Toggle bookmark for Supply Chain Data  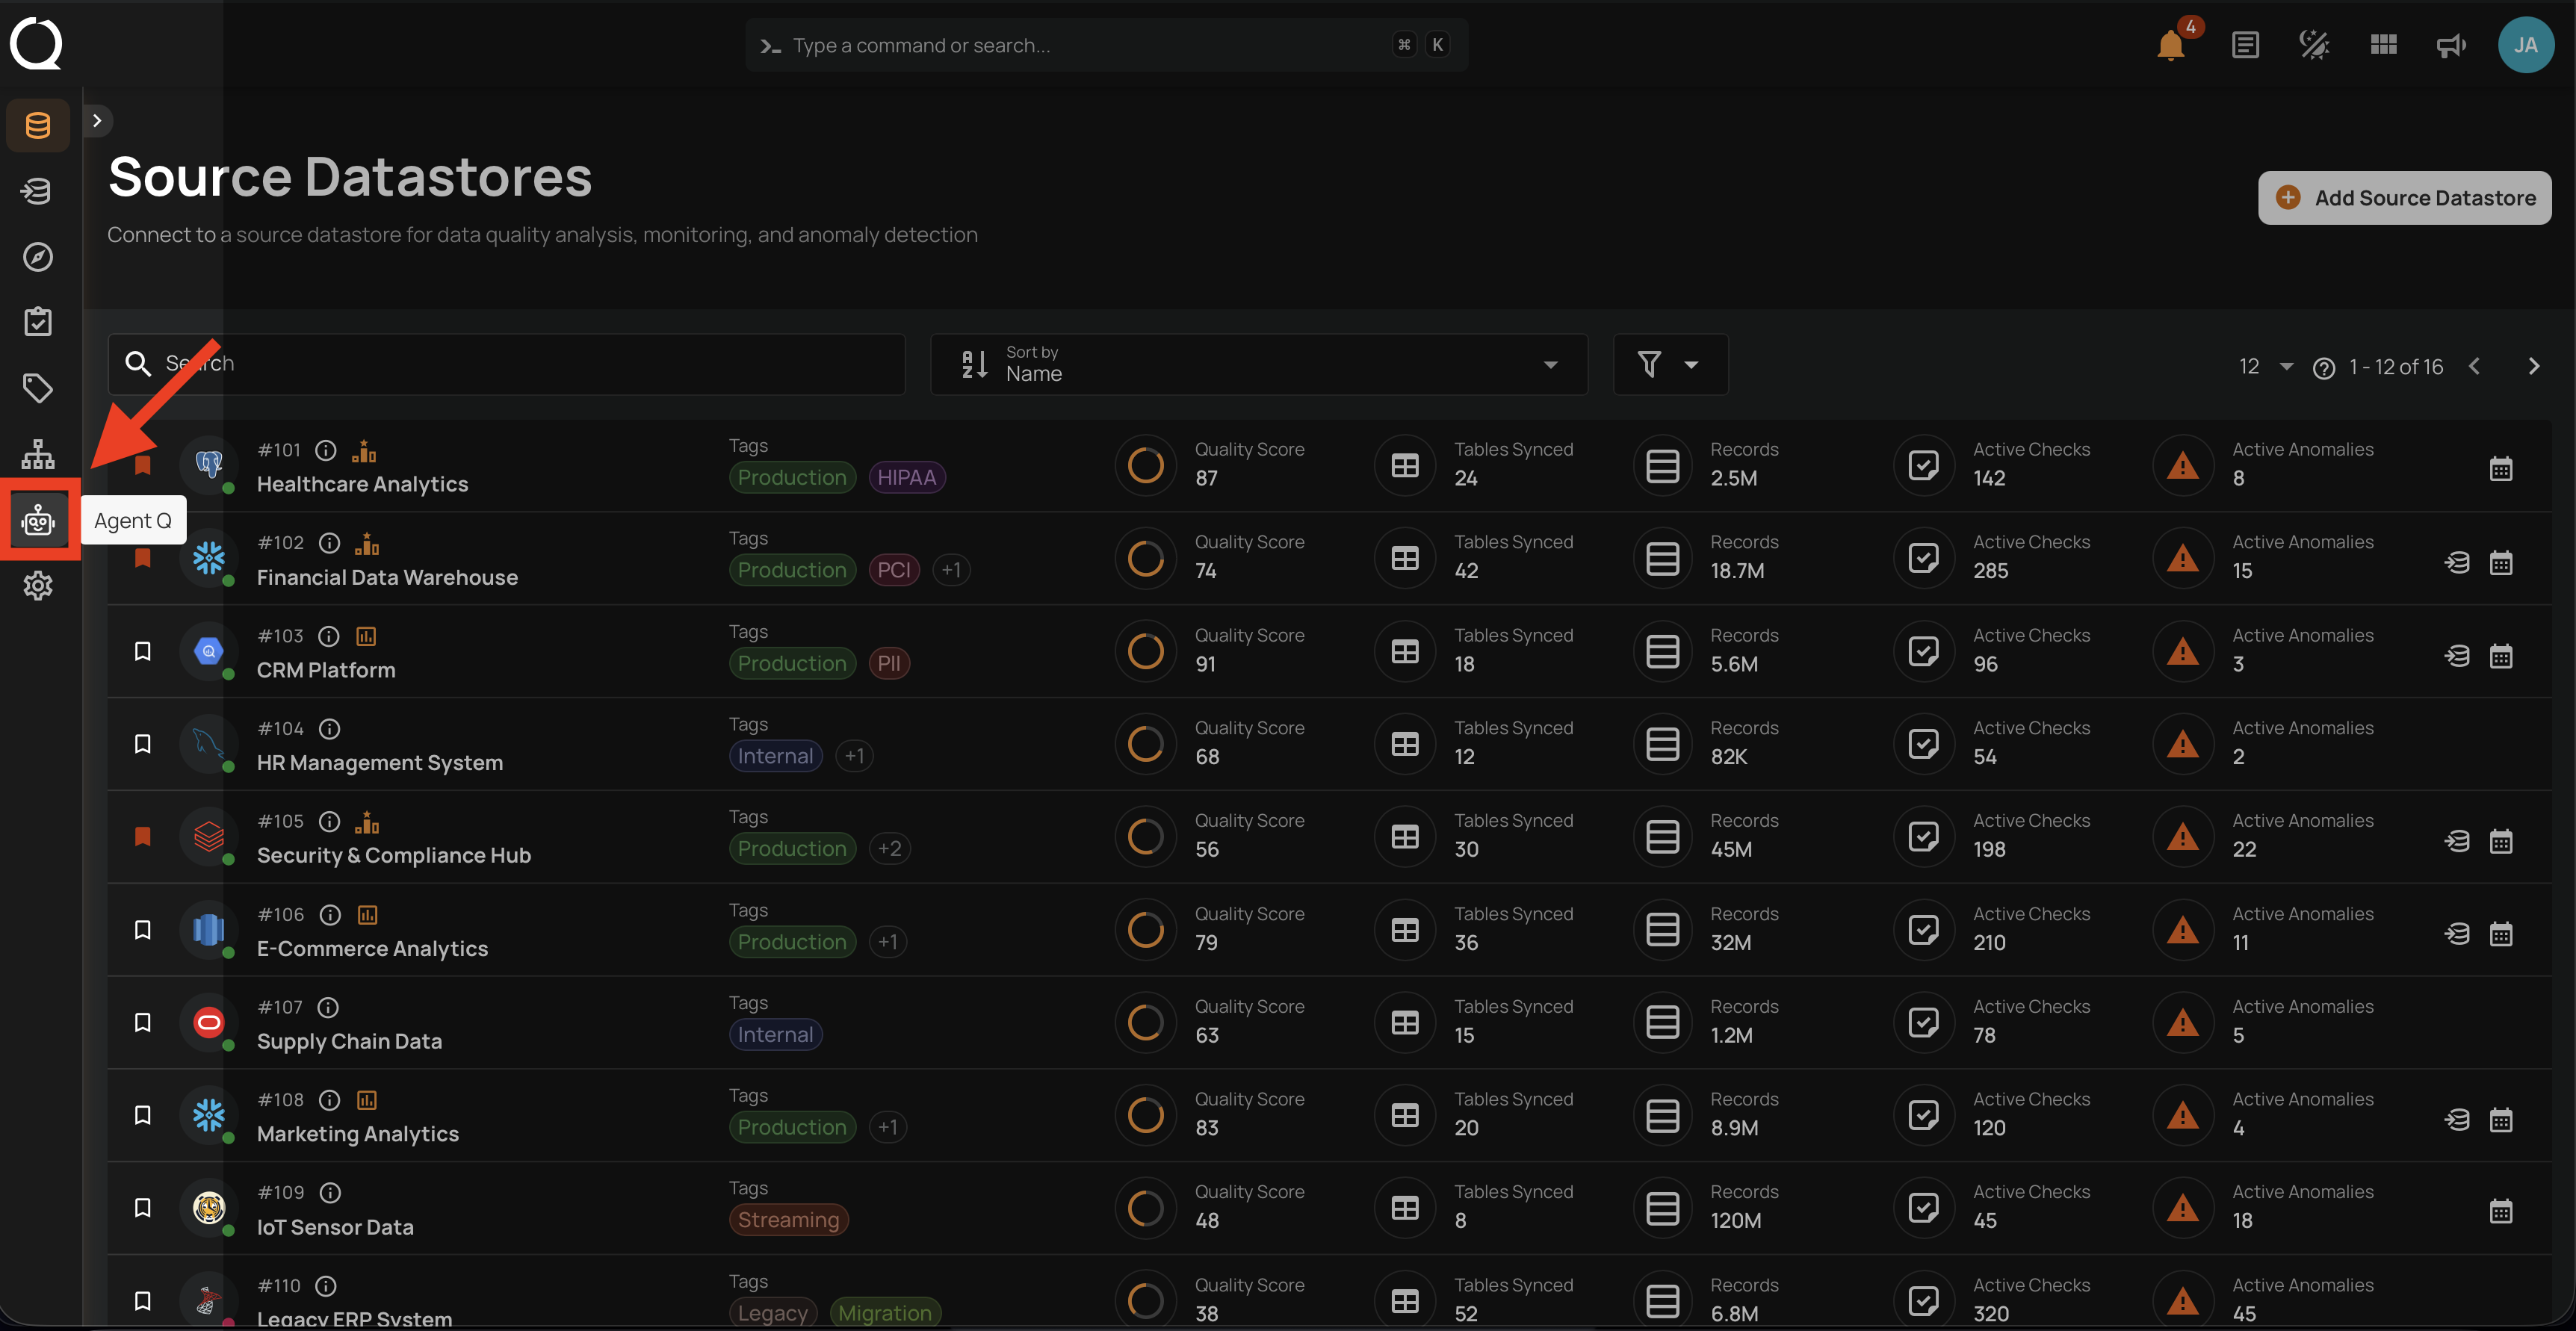click(x=143, y=1023)
